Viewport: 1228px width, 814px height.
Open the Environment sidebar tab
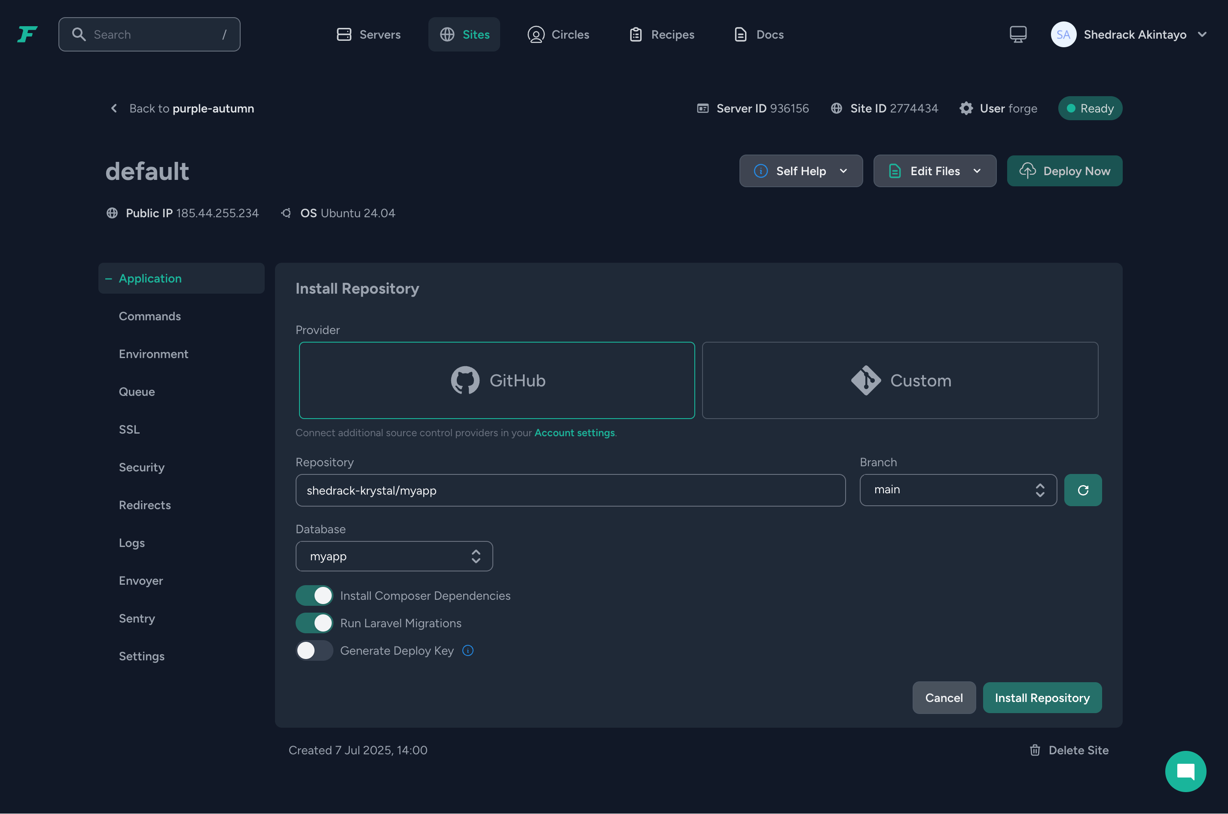coord(153,353)
